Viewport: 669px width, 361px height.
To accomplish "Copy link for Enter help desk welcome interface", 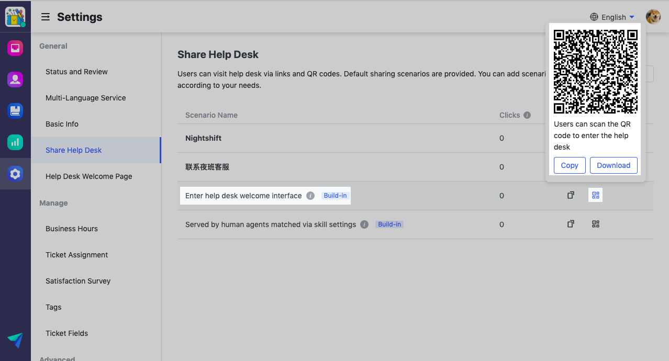I will click(x=571, y=195).
